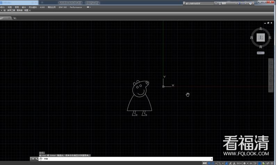Toggle drawing grid display in status bar

coord(209,163)
